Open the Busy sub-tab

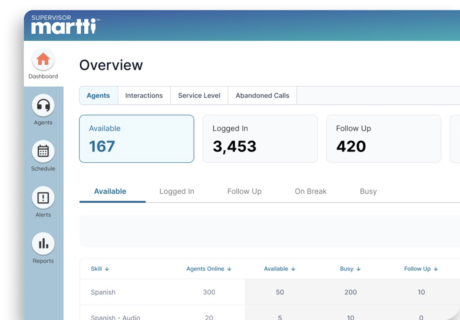pos(368,191)
